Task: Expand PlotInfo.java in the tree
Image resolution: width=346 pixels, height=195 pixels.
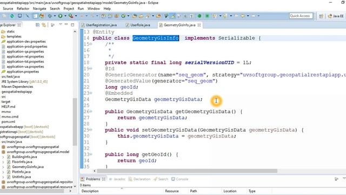Action: coord(3,172)
